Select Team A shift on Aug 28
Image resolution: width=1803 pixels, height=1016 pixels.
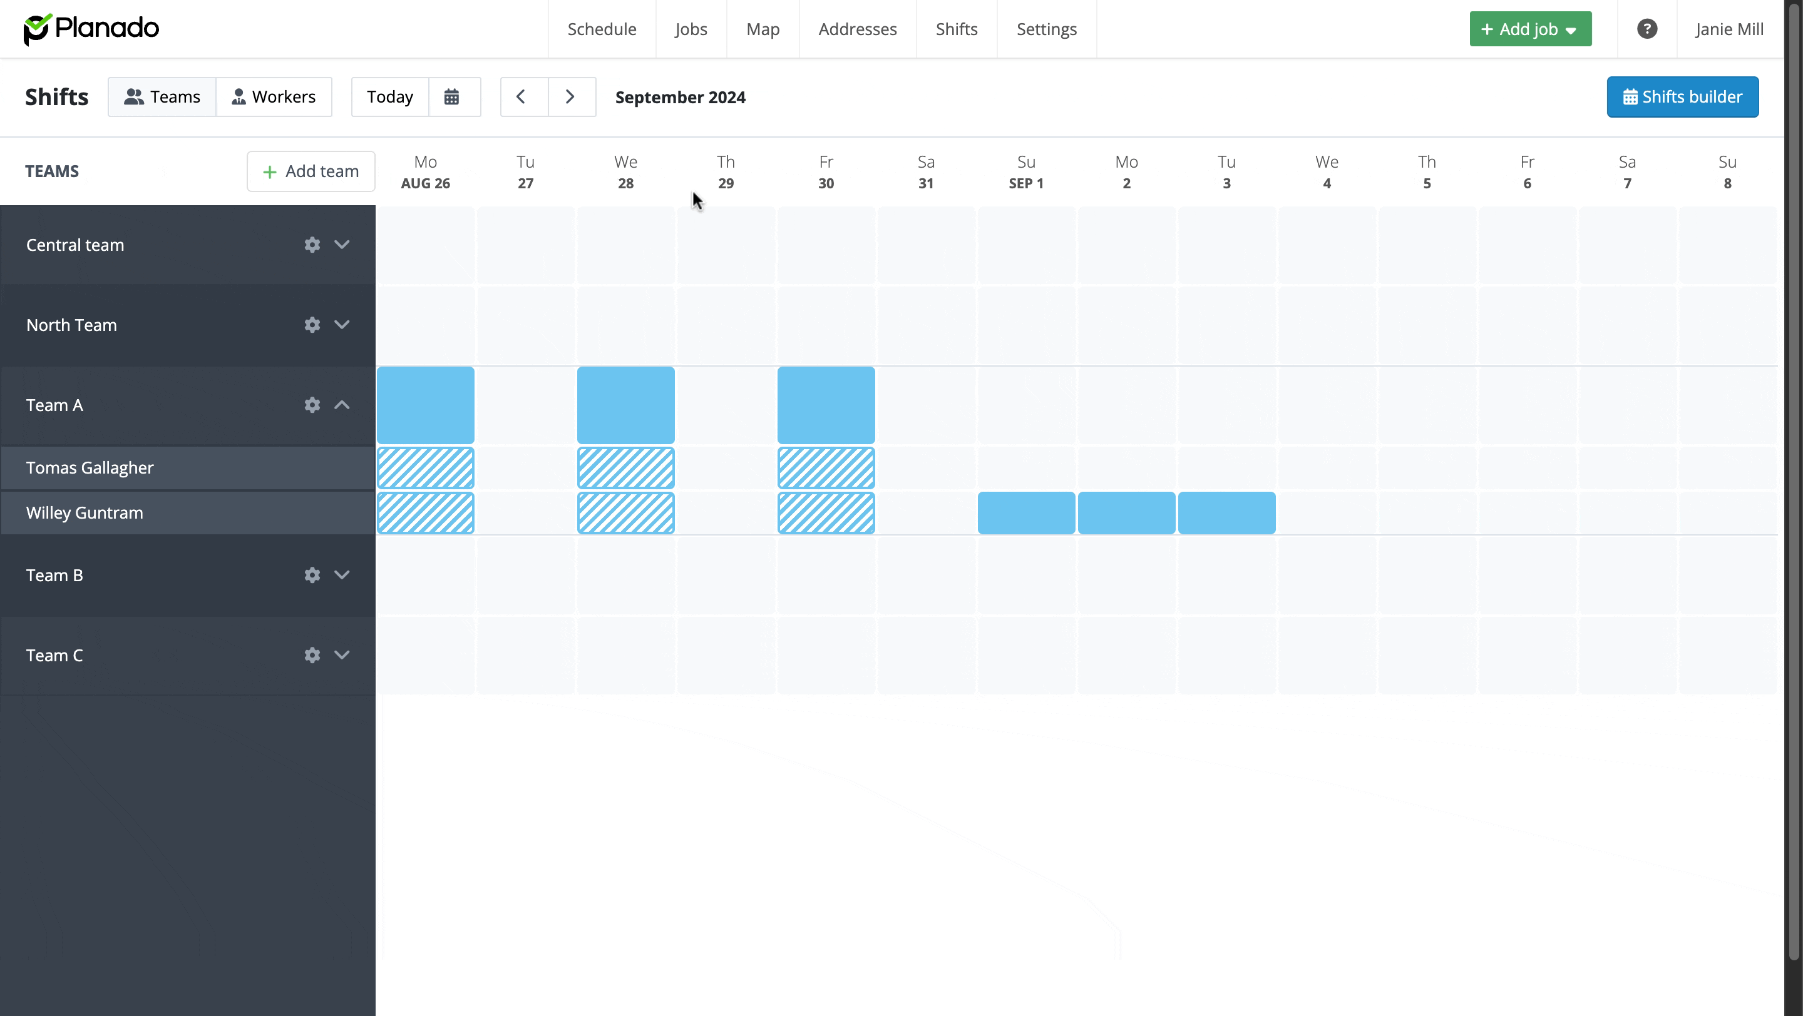pyautogui.click(x=626, y=405)
